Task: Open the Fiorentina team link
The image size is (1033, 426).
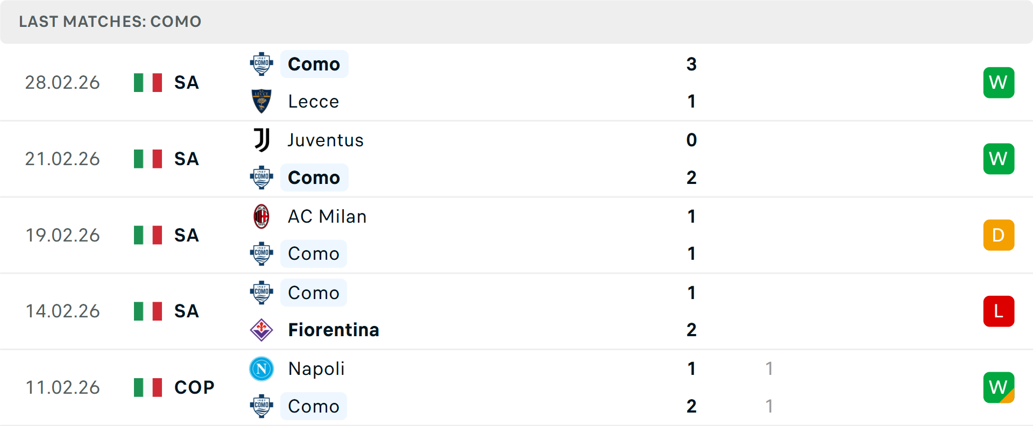Action: click(x=334, y=330)
